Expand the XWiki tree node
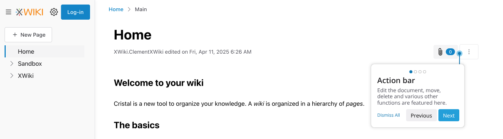This screenshot has width=503, height=139. coord(11,76)
